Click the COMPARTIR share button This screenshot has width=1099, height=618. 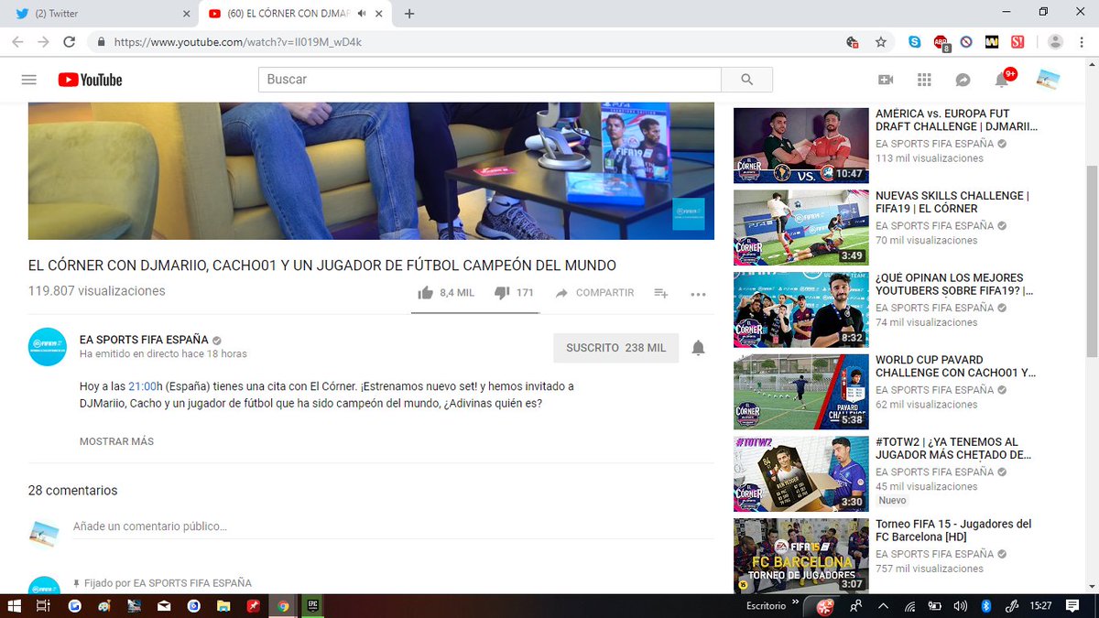(594, 293)
